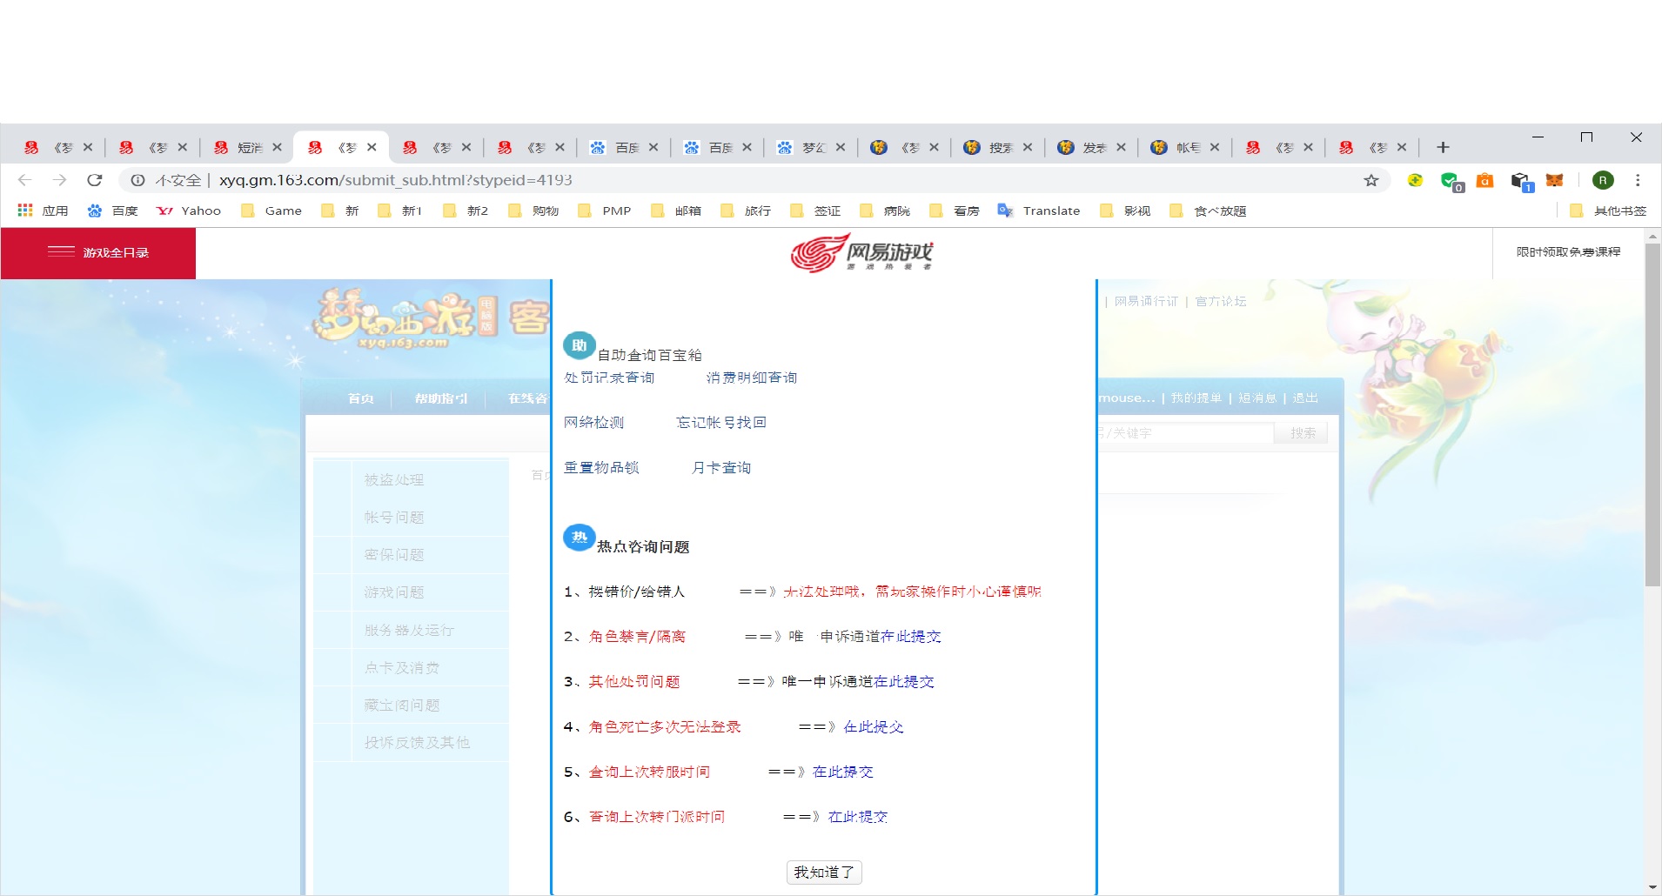
Task: Select 密保问题 in left sidebar
Action: [394, 555]
